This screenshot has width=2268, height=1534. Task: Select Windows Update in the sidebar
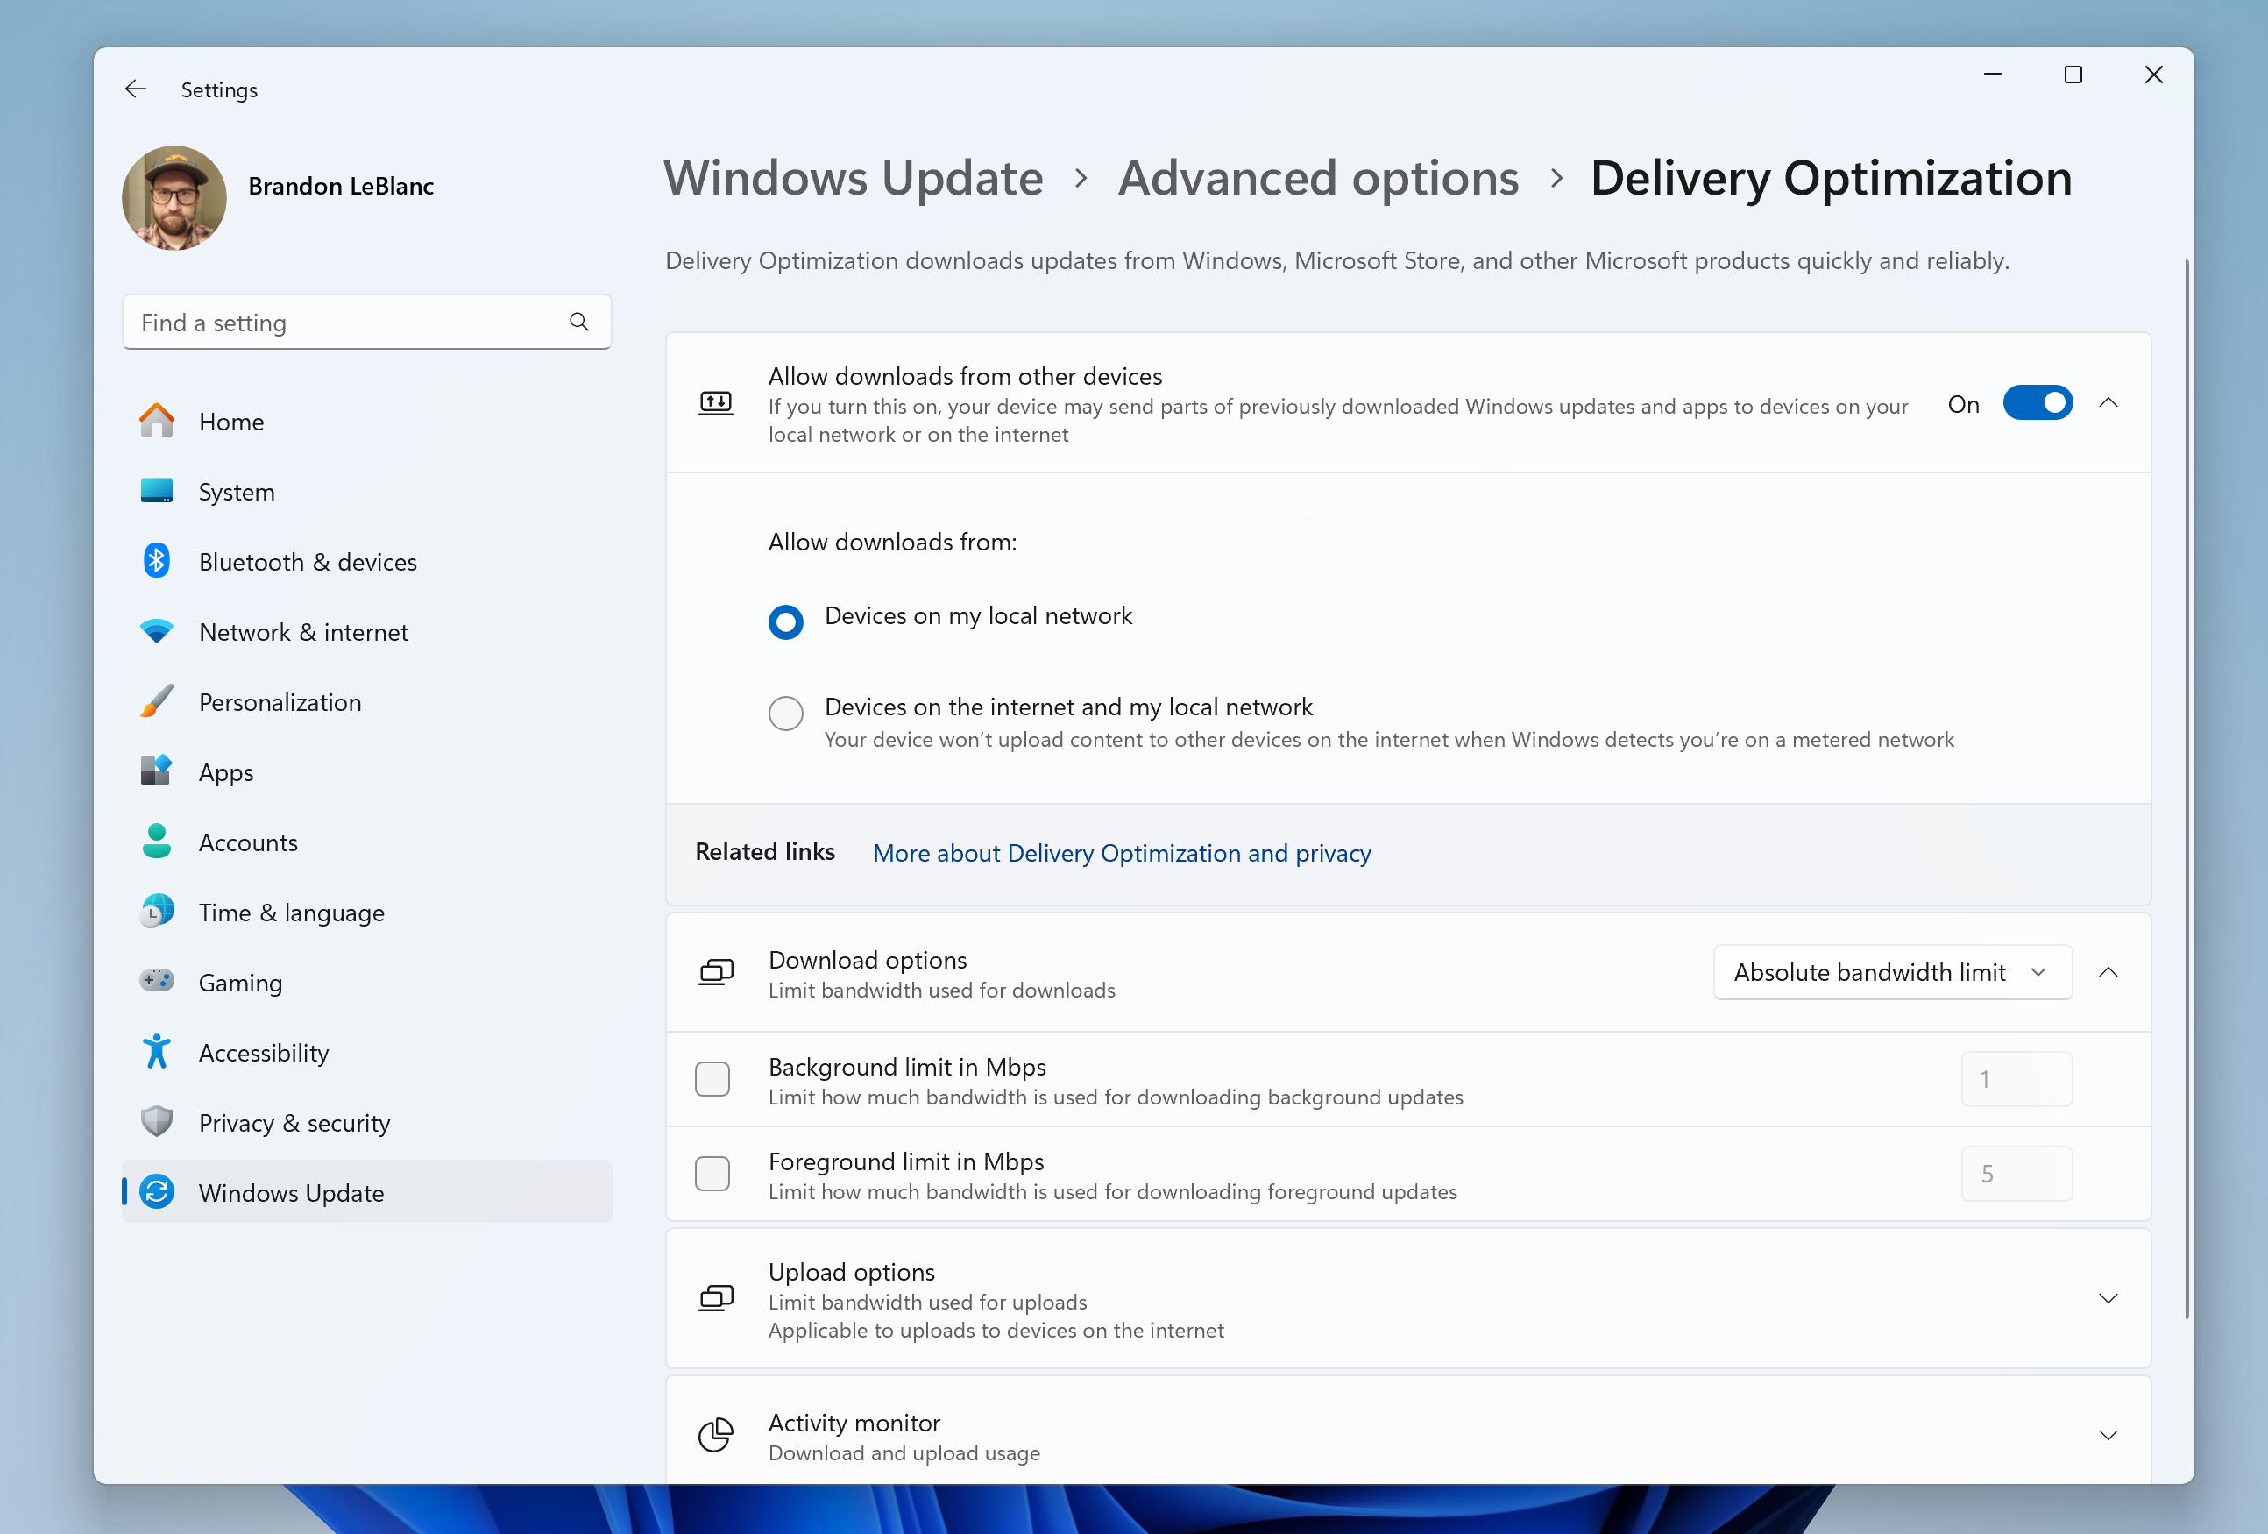point(291,1192)
